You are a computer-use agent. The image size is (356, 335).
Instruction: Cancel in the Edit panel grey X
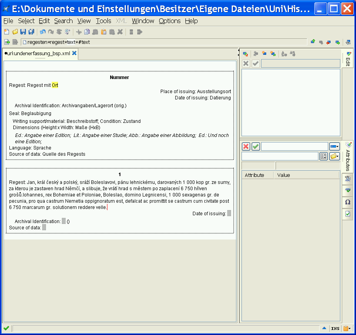click(x=246, y=63)
